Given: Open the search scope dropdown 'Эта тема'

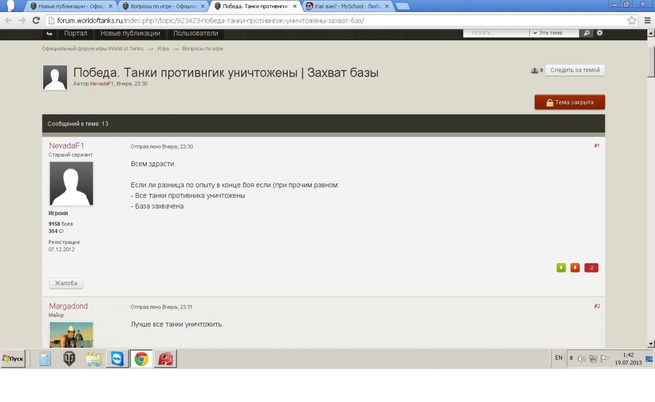Looking at the screenshot, I should pos(554,33).
